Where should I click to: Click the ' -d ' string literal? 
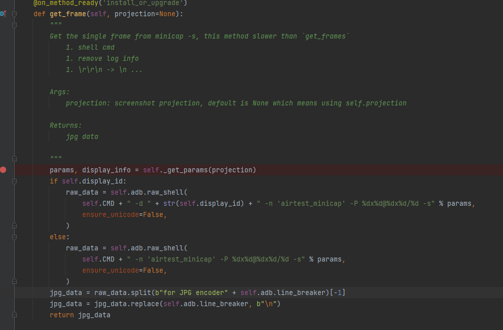click(139, 204)
